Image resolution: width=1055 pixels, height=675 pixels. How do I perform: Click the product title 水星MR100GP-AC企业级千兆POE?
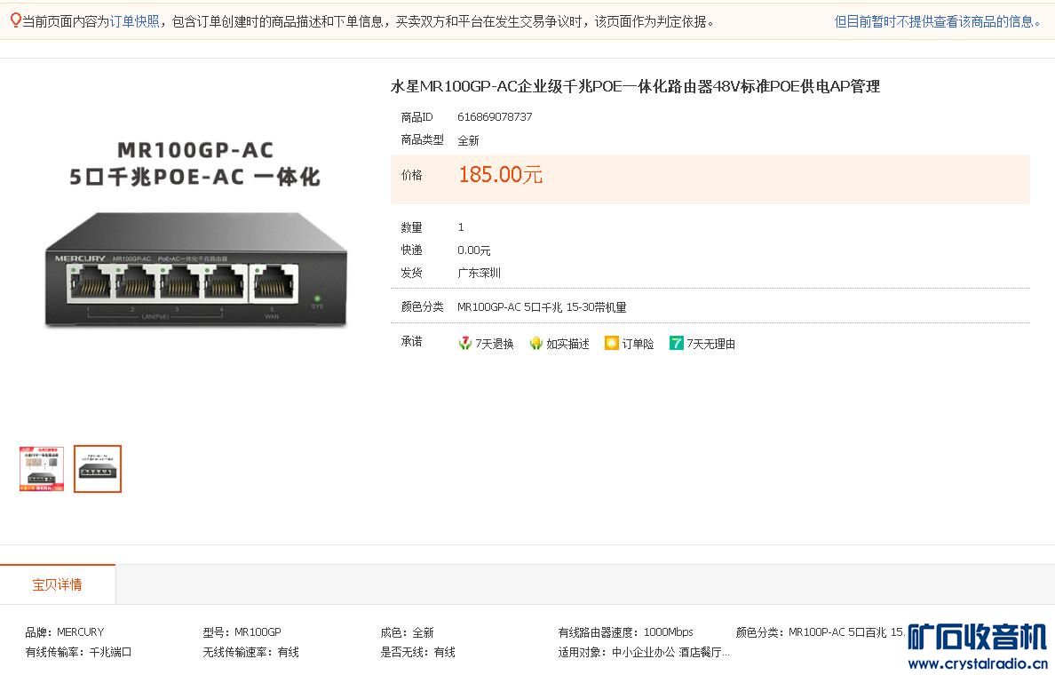pos(635,86)
